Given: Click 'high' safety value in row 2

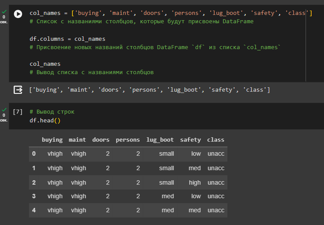Looking at the screenshot, I should point(195,183).
